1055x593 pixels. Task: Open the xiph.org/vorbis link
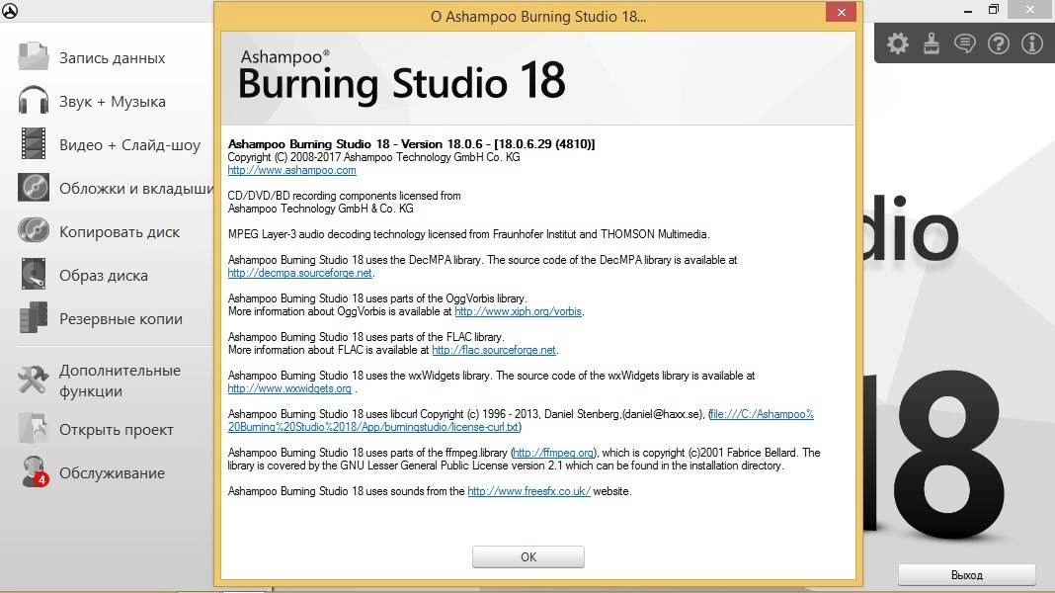[518, 311]
